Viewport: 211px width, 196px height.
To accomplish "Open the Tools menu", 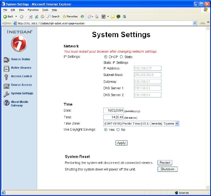I will coord(45,10).
